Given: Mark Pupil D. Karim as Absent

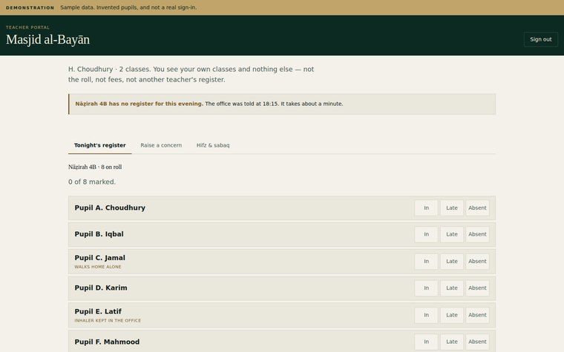Looking at the screenshot, I should point(477,288).
